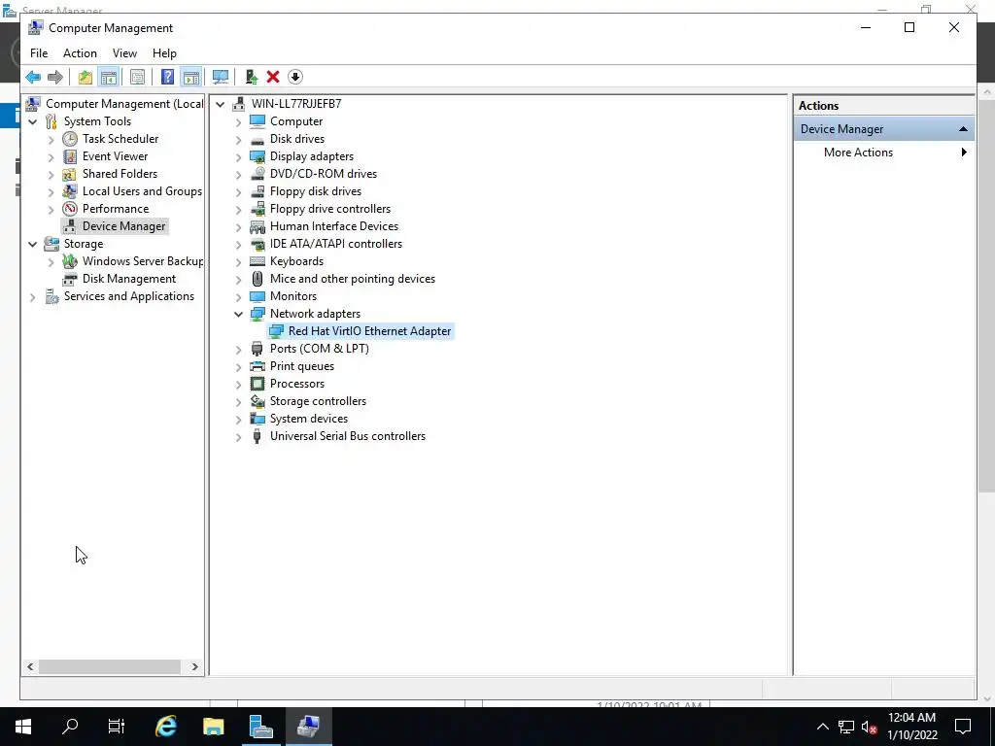Click the Up one level folder icon
Screen dimensions: 995x746
point(86,78)
